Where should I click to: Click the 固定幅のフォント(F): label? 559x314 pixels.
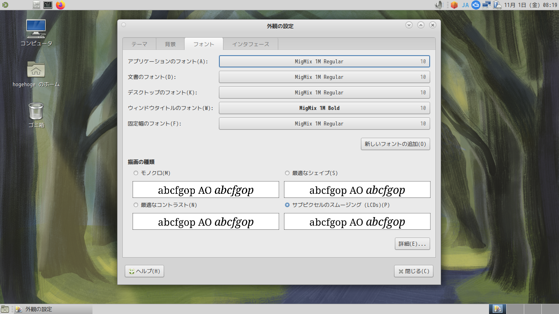155,123
